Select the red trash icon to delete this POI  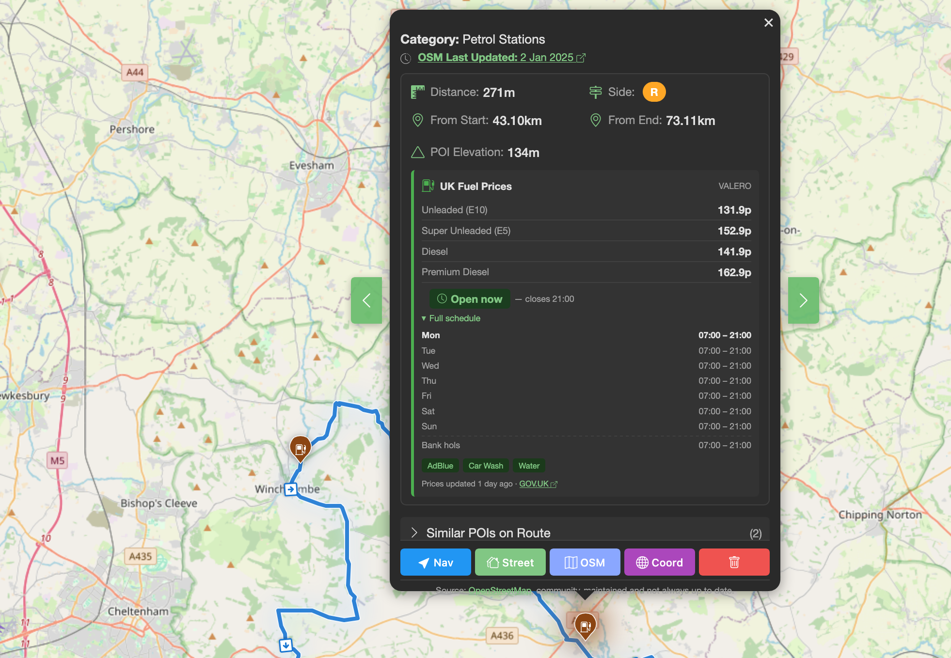(x=733, y=562)
